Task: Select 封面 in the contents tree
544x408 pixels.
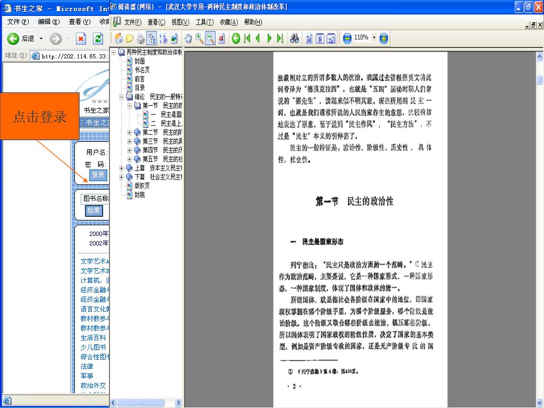Action: coord(140,62)
